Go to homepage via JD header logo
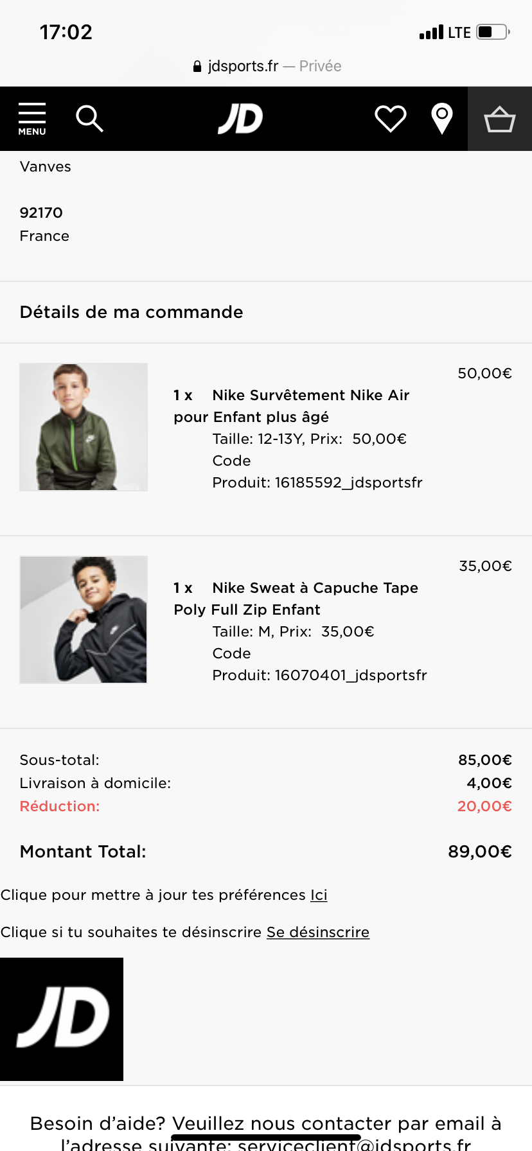The width and height of the screenshot is (532, 1151). 240,119
